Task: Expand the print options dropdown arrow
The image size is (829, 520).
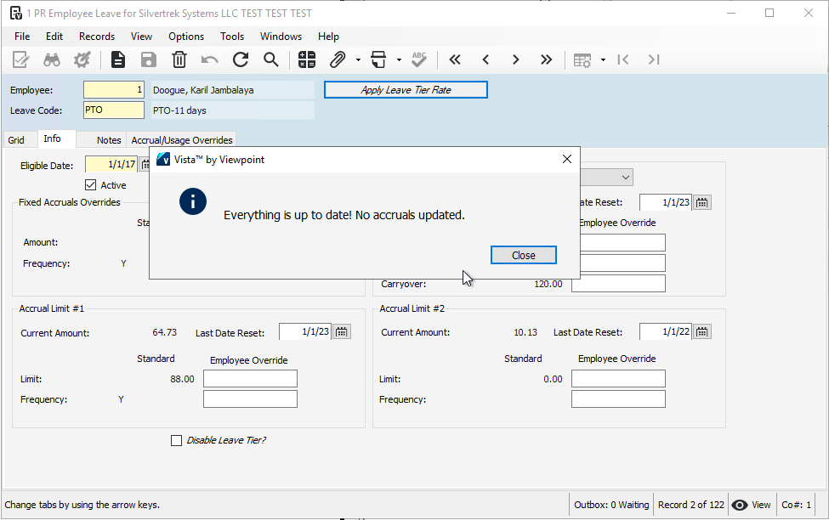Action: point(399,59)
